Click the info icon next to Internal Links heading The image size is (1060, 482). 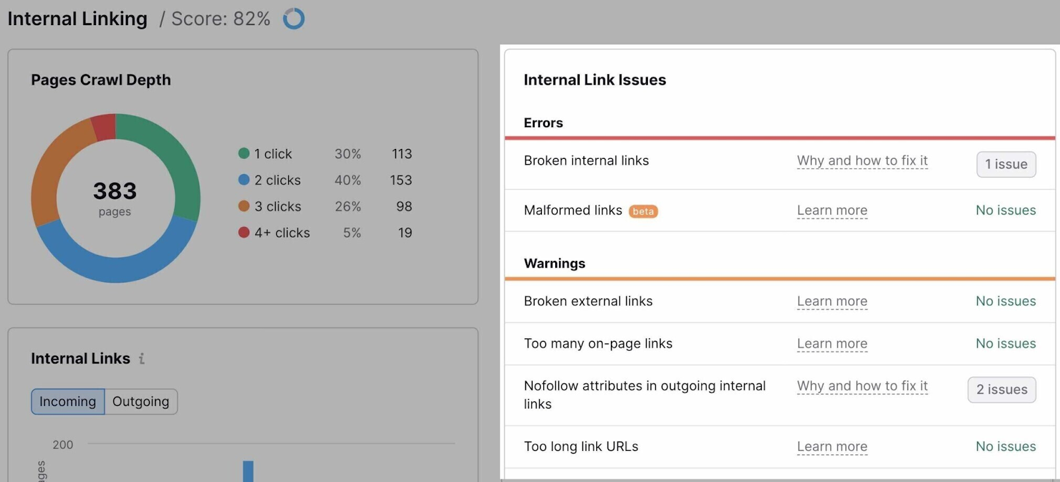click(x=141, y=359)
